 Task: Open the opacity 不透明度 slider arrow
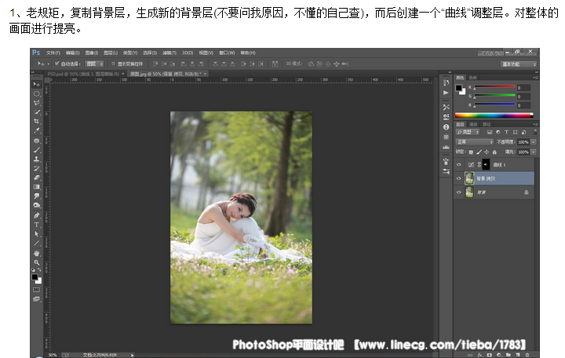point(534,142)
